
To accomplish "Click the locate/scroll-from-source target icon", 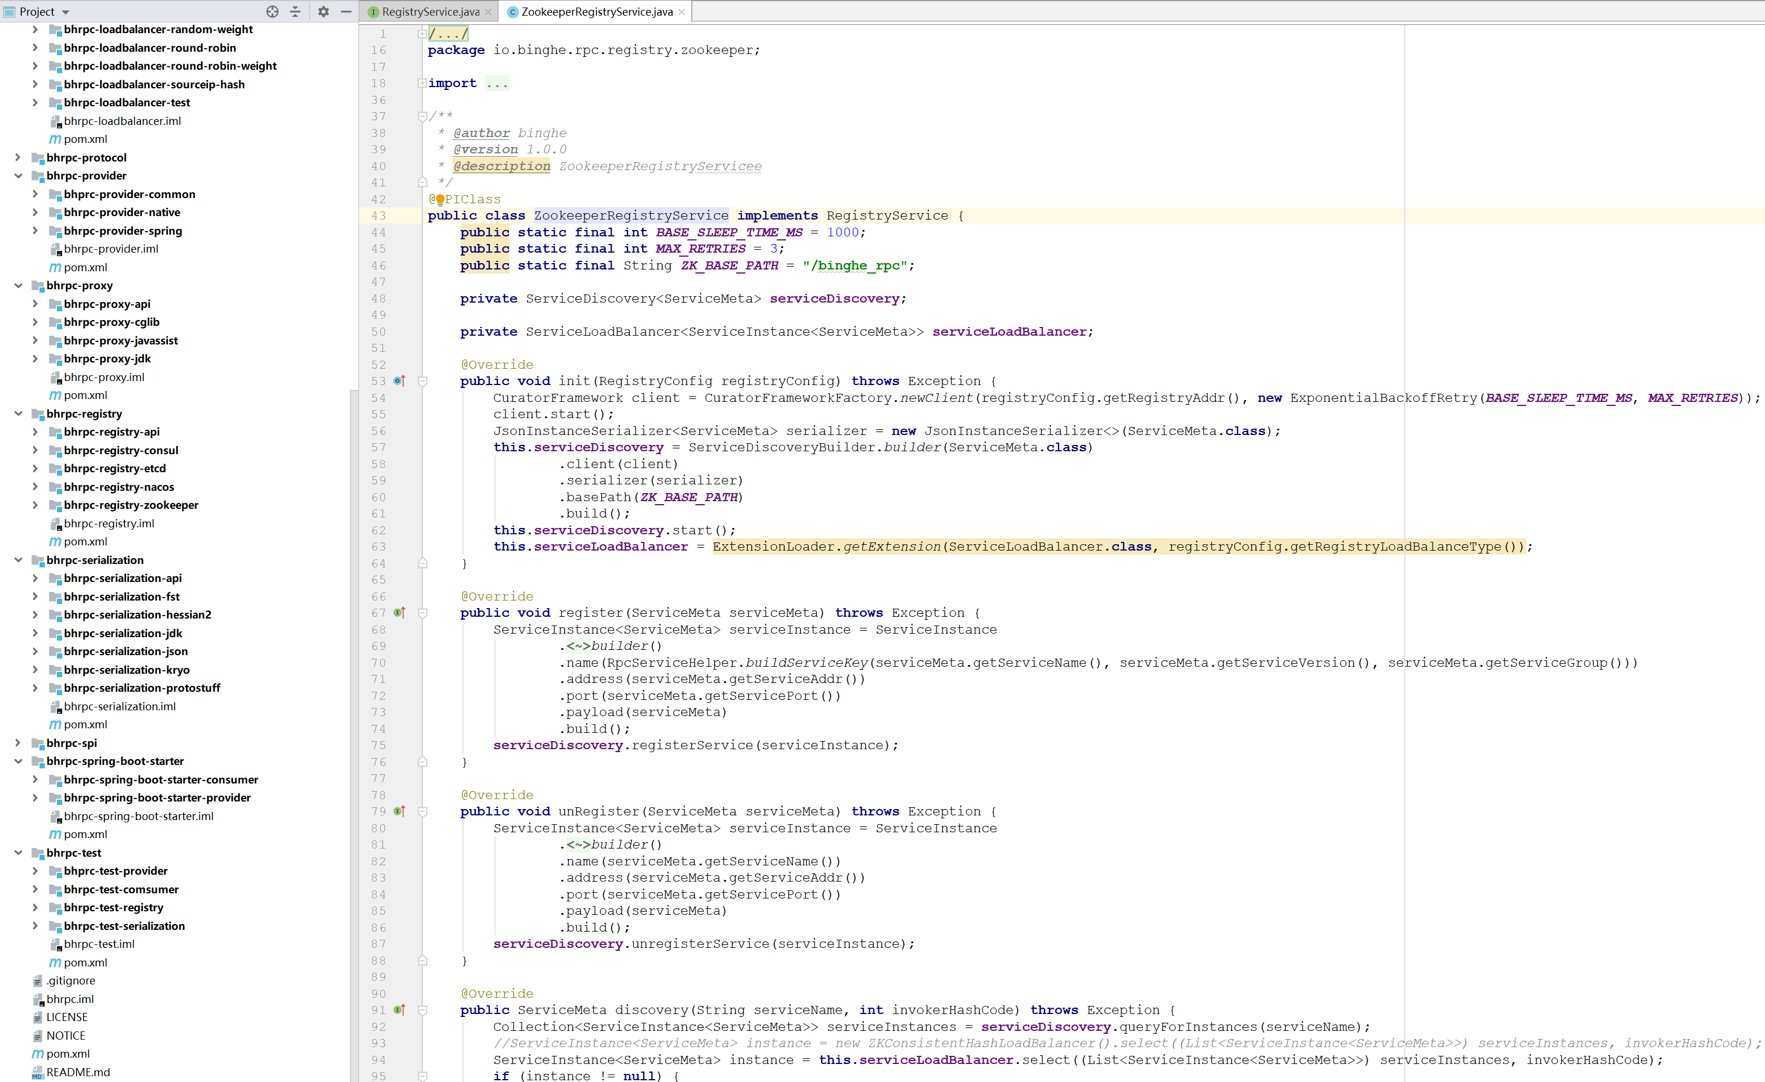I will [272, 12].
